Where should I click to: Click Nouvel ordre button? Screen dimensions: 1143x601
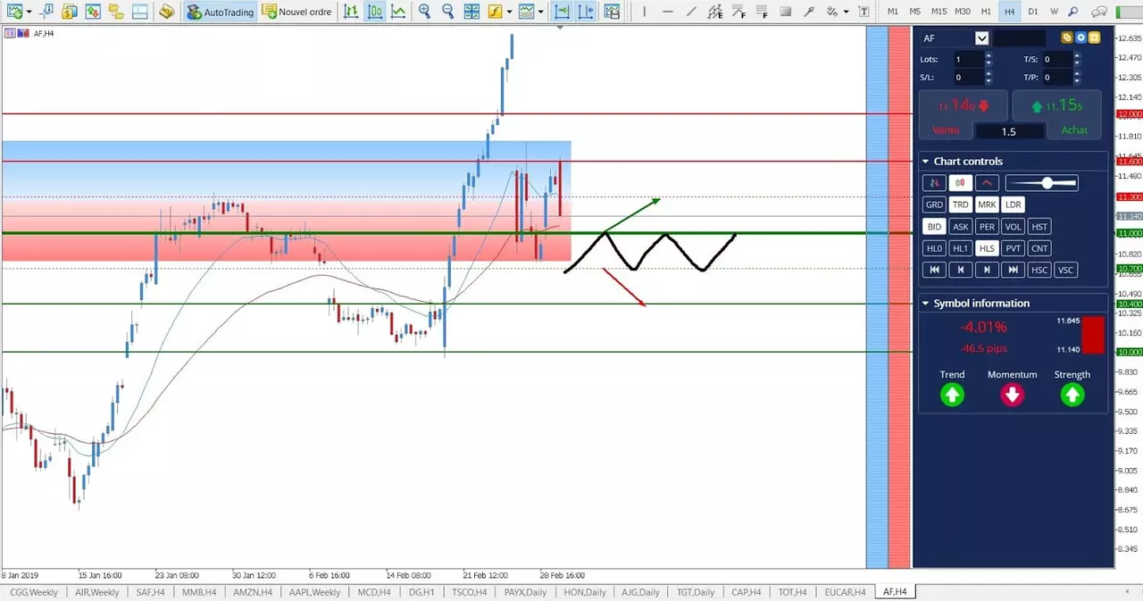(297, 12)
